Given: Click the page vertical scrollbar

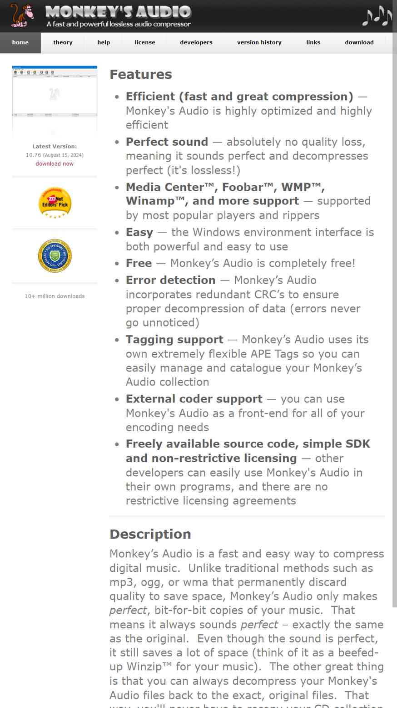Looking at the screenshot, I should (x=394, y=319).
